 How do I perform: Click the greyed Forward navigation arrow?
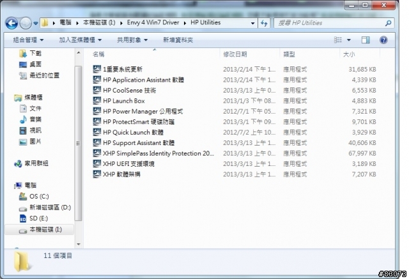(x=26, y=24)
